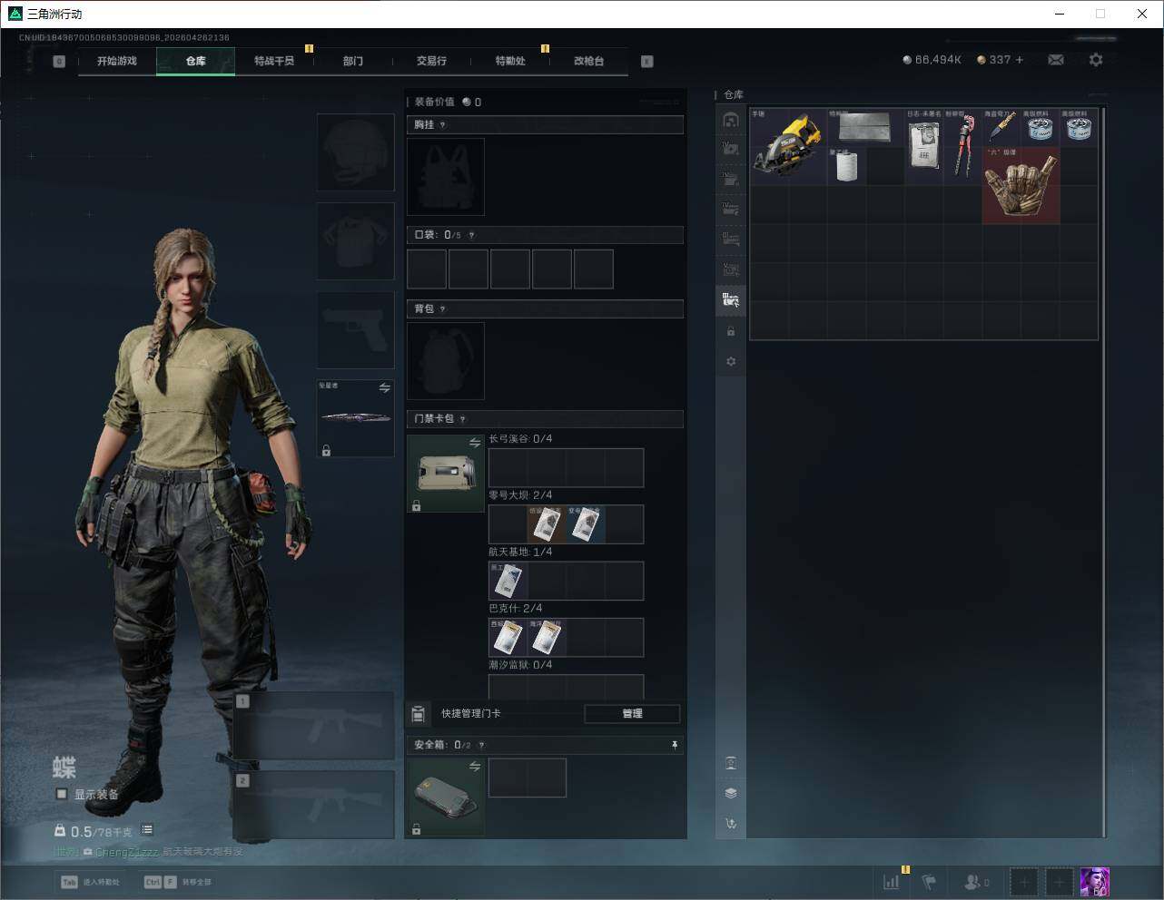Select the keycard case item
1164x900 pixels.
pos(446,474)
